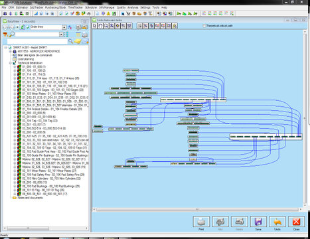Click the yellow sticky note icon in EasyView
Viewport: 310px width, 239px height.
pyautogui.click(x=78, y=41)
